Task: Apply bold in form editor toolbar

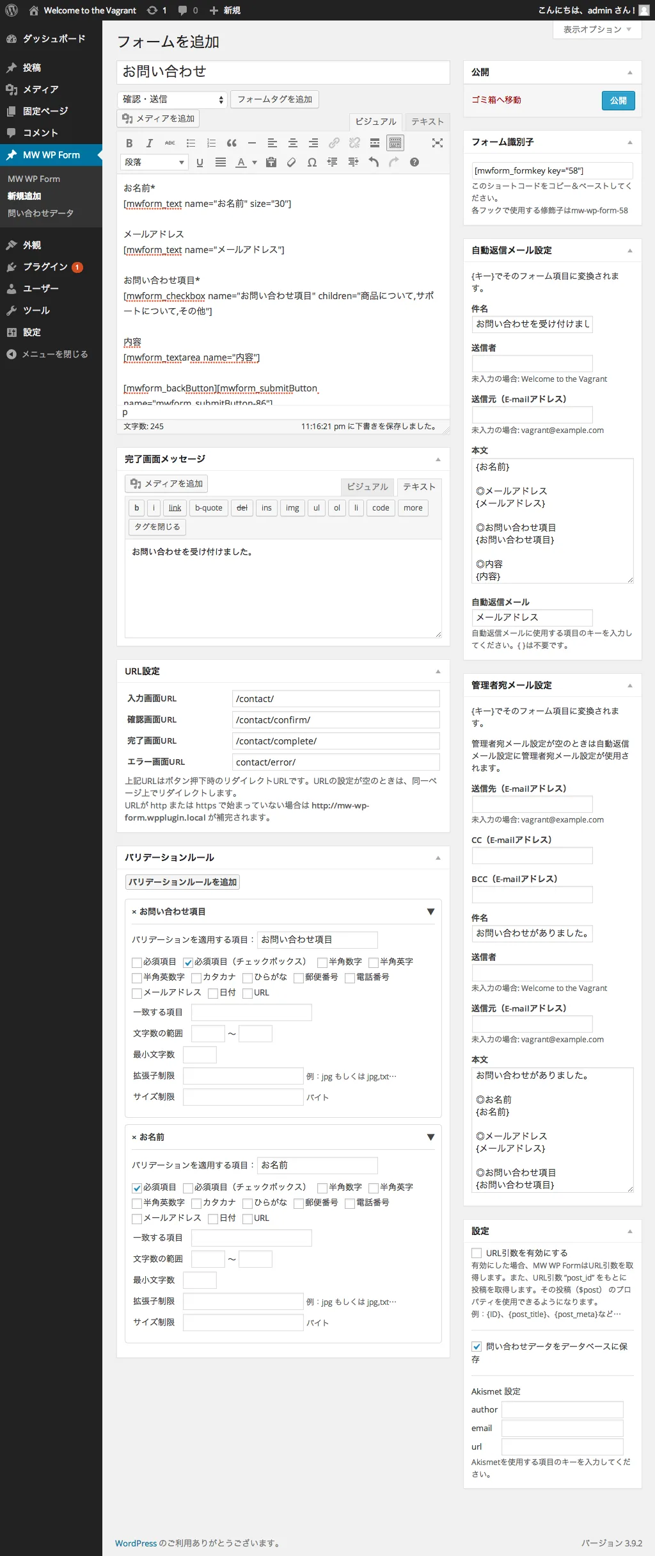Action: (129, 143)
